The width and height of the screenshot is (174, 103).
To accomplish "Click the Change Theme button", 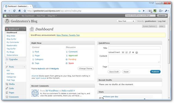I will click(x=86, y=68).
